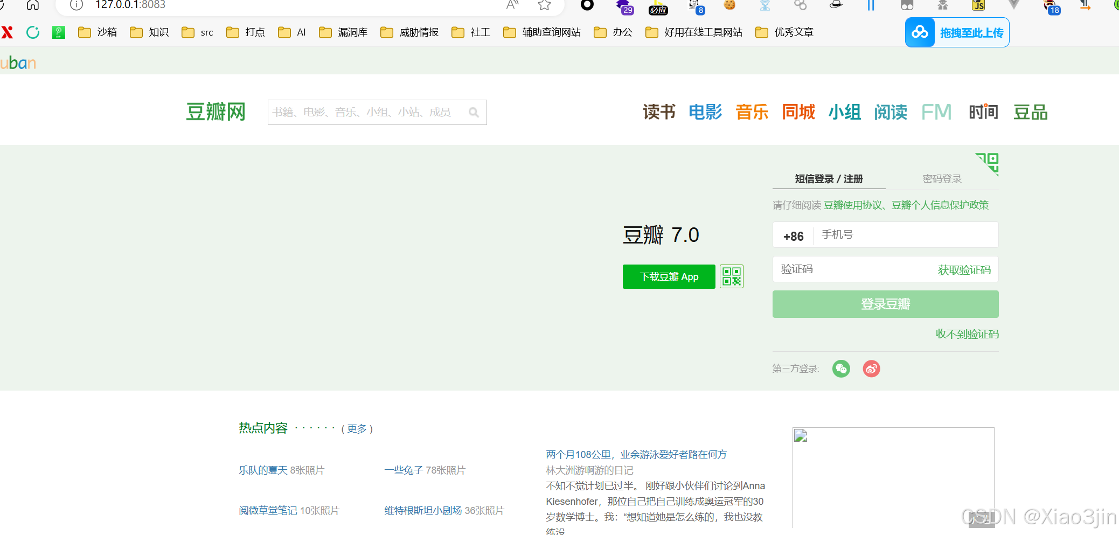Screen dimensions: 1119x535
Task: Open 时间 in the navigation
Action: click(983, 112)
